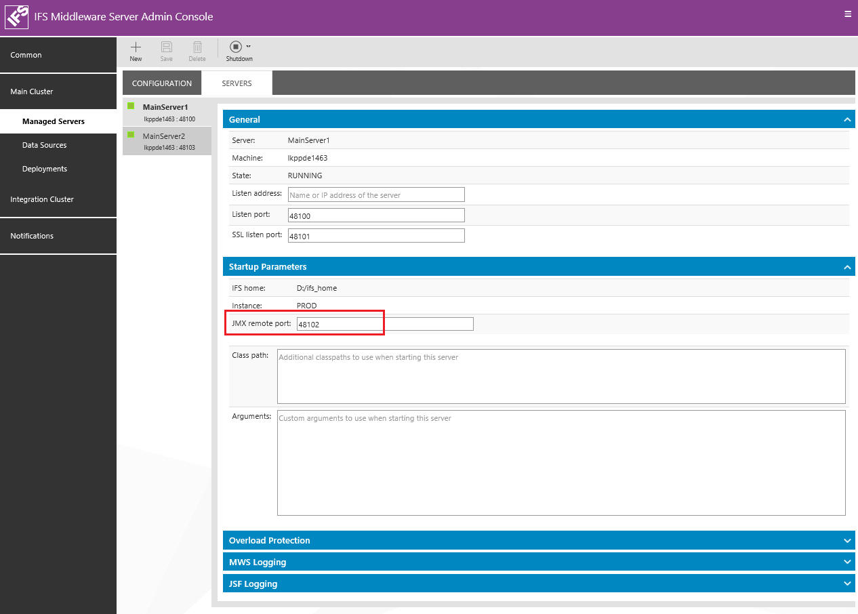
Task: Click the IFS logo icon
Action: (17, 17)
